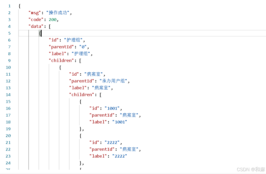Image resolution: width=266 pixels, height=174 pixels.
Task: Click the label value "护理组" on line 8
Action: click(x=81, y=54)
